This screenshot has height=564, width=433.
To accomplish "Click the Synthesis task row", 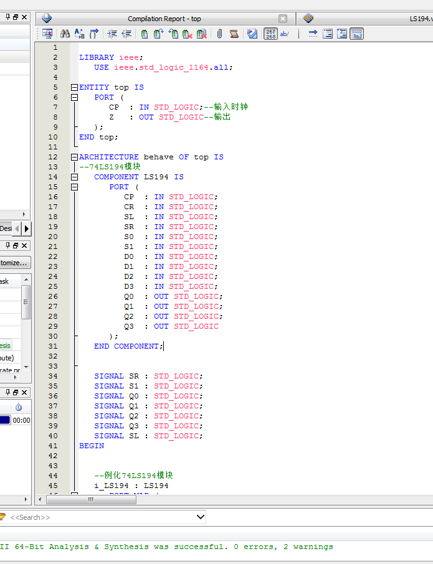I will [x=10, y=345].
